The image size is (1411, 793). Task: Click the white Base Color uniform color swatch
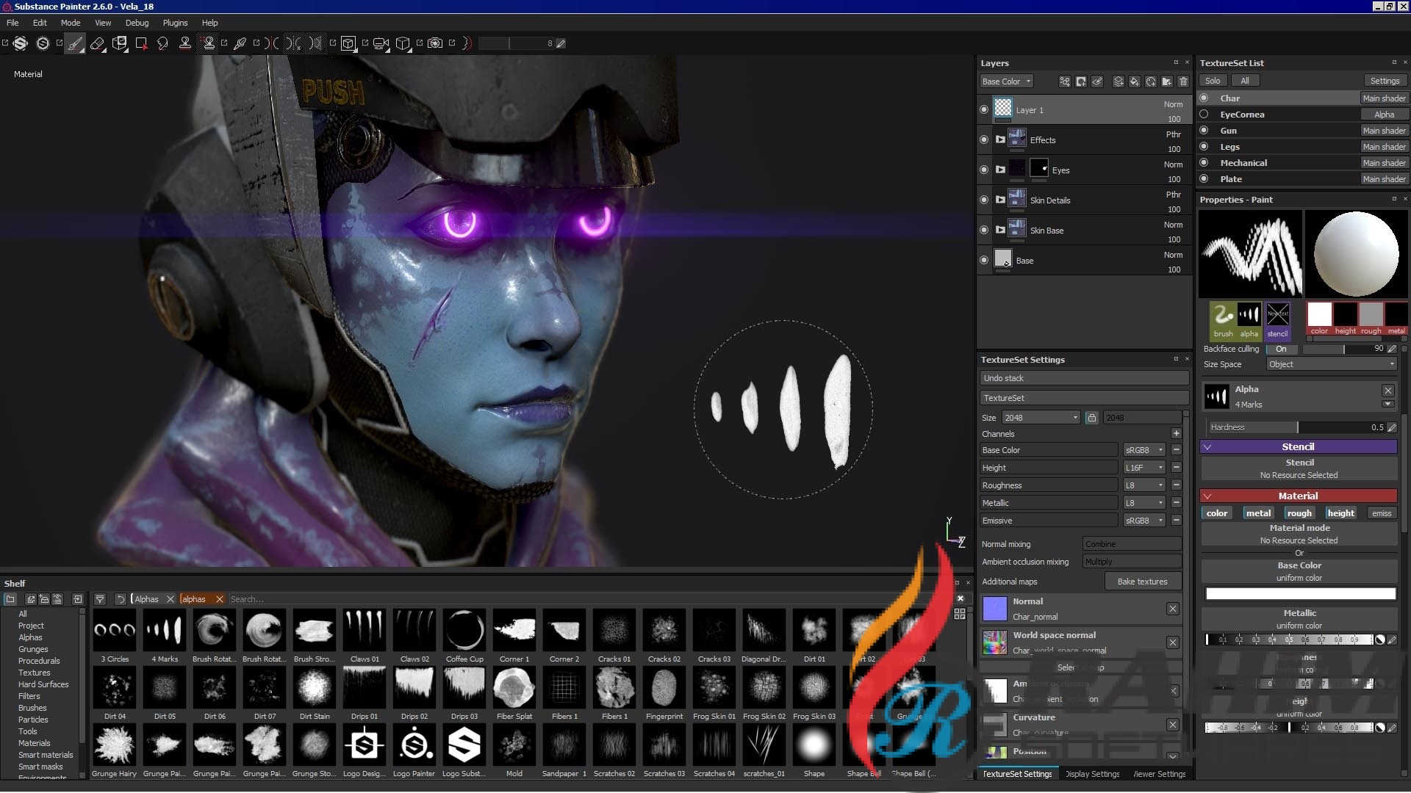tap(1299, 593)
